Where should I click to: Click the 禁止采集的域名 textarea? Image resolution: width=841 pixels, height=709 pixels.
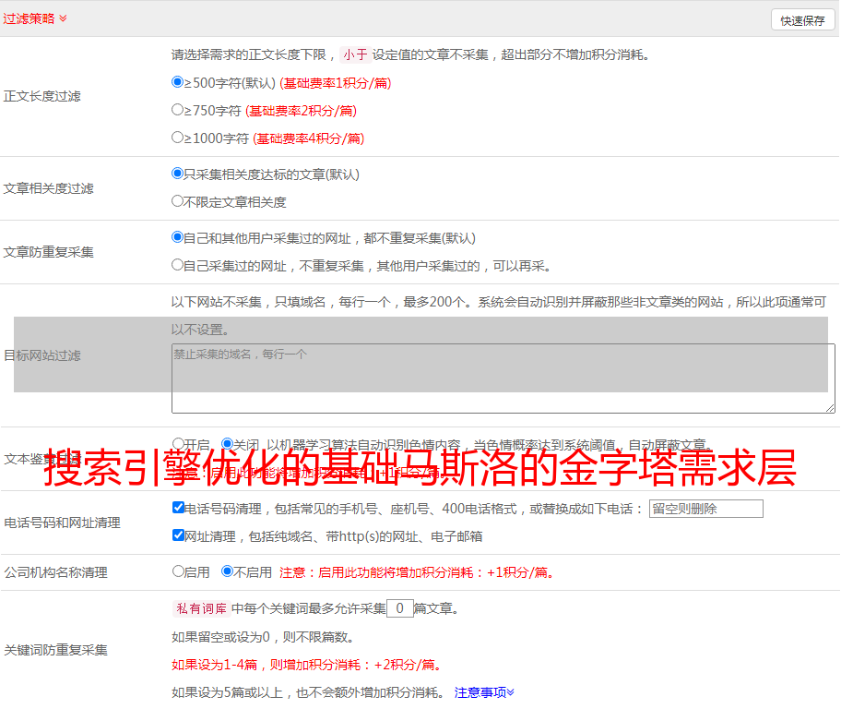coord(503,379)
